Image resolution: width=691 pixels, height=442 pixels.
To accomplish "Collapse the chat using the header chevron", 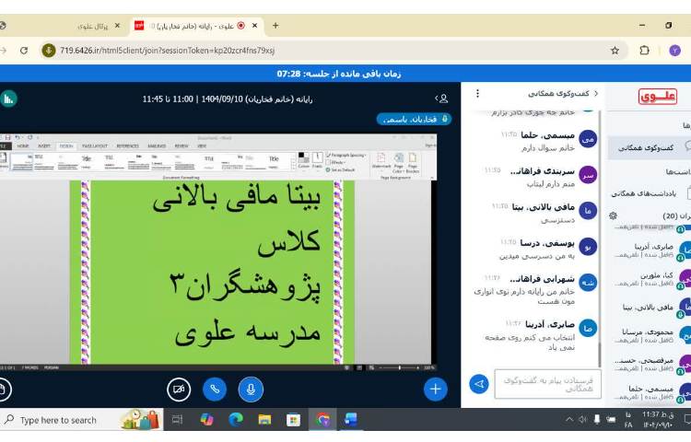I will [x=596, y=93].
